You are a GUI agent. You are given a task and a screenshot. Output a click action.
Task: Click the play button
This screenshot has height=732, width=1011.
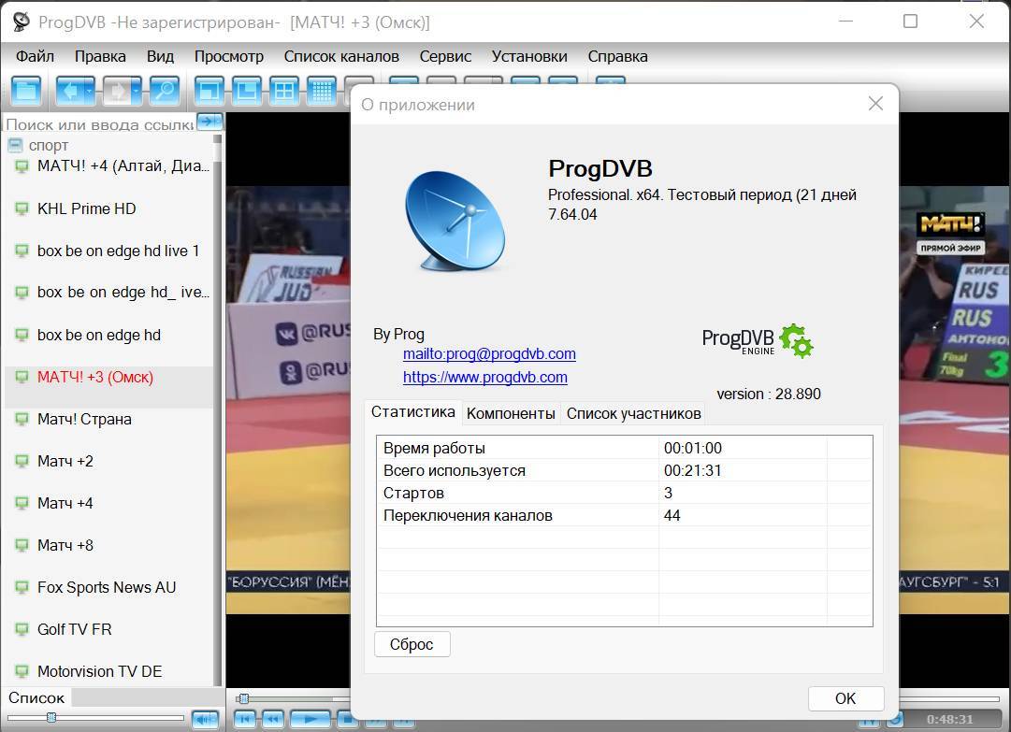pos(311,719)
